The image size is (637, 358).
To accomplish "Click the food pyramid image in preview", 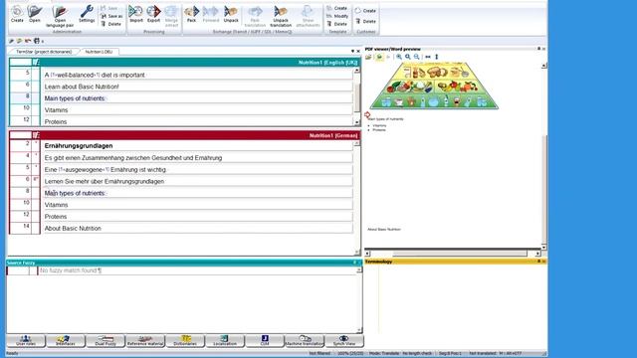I will (434, 86).
